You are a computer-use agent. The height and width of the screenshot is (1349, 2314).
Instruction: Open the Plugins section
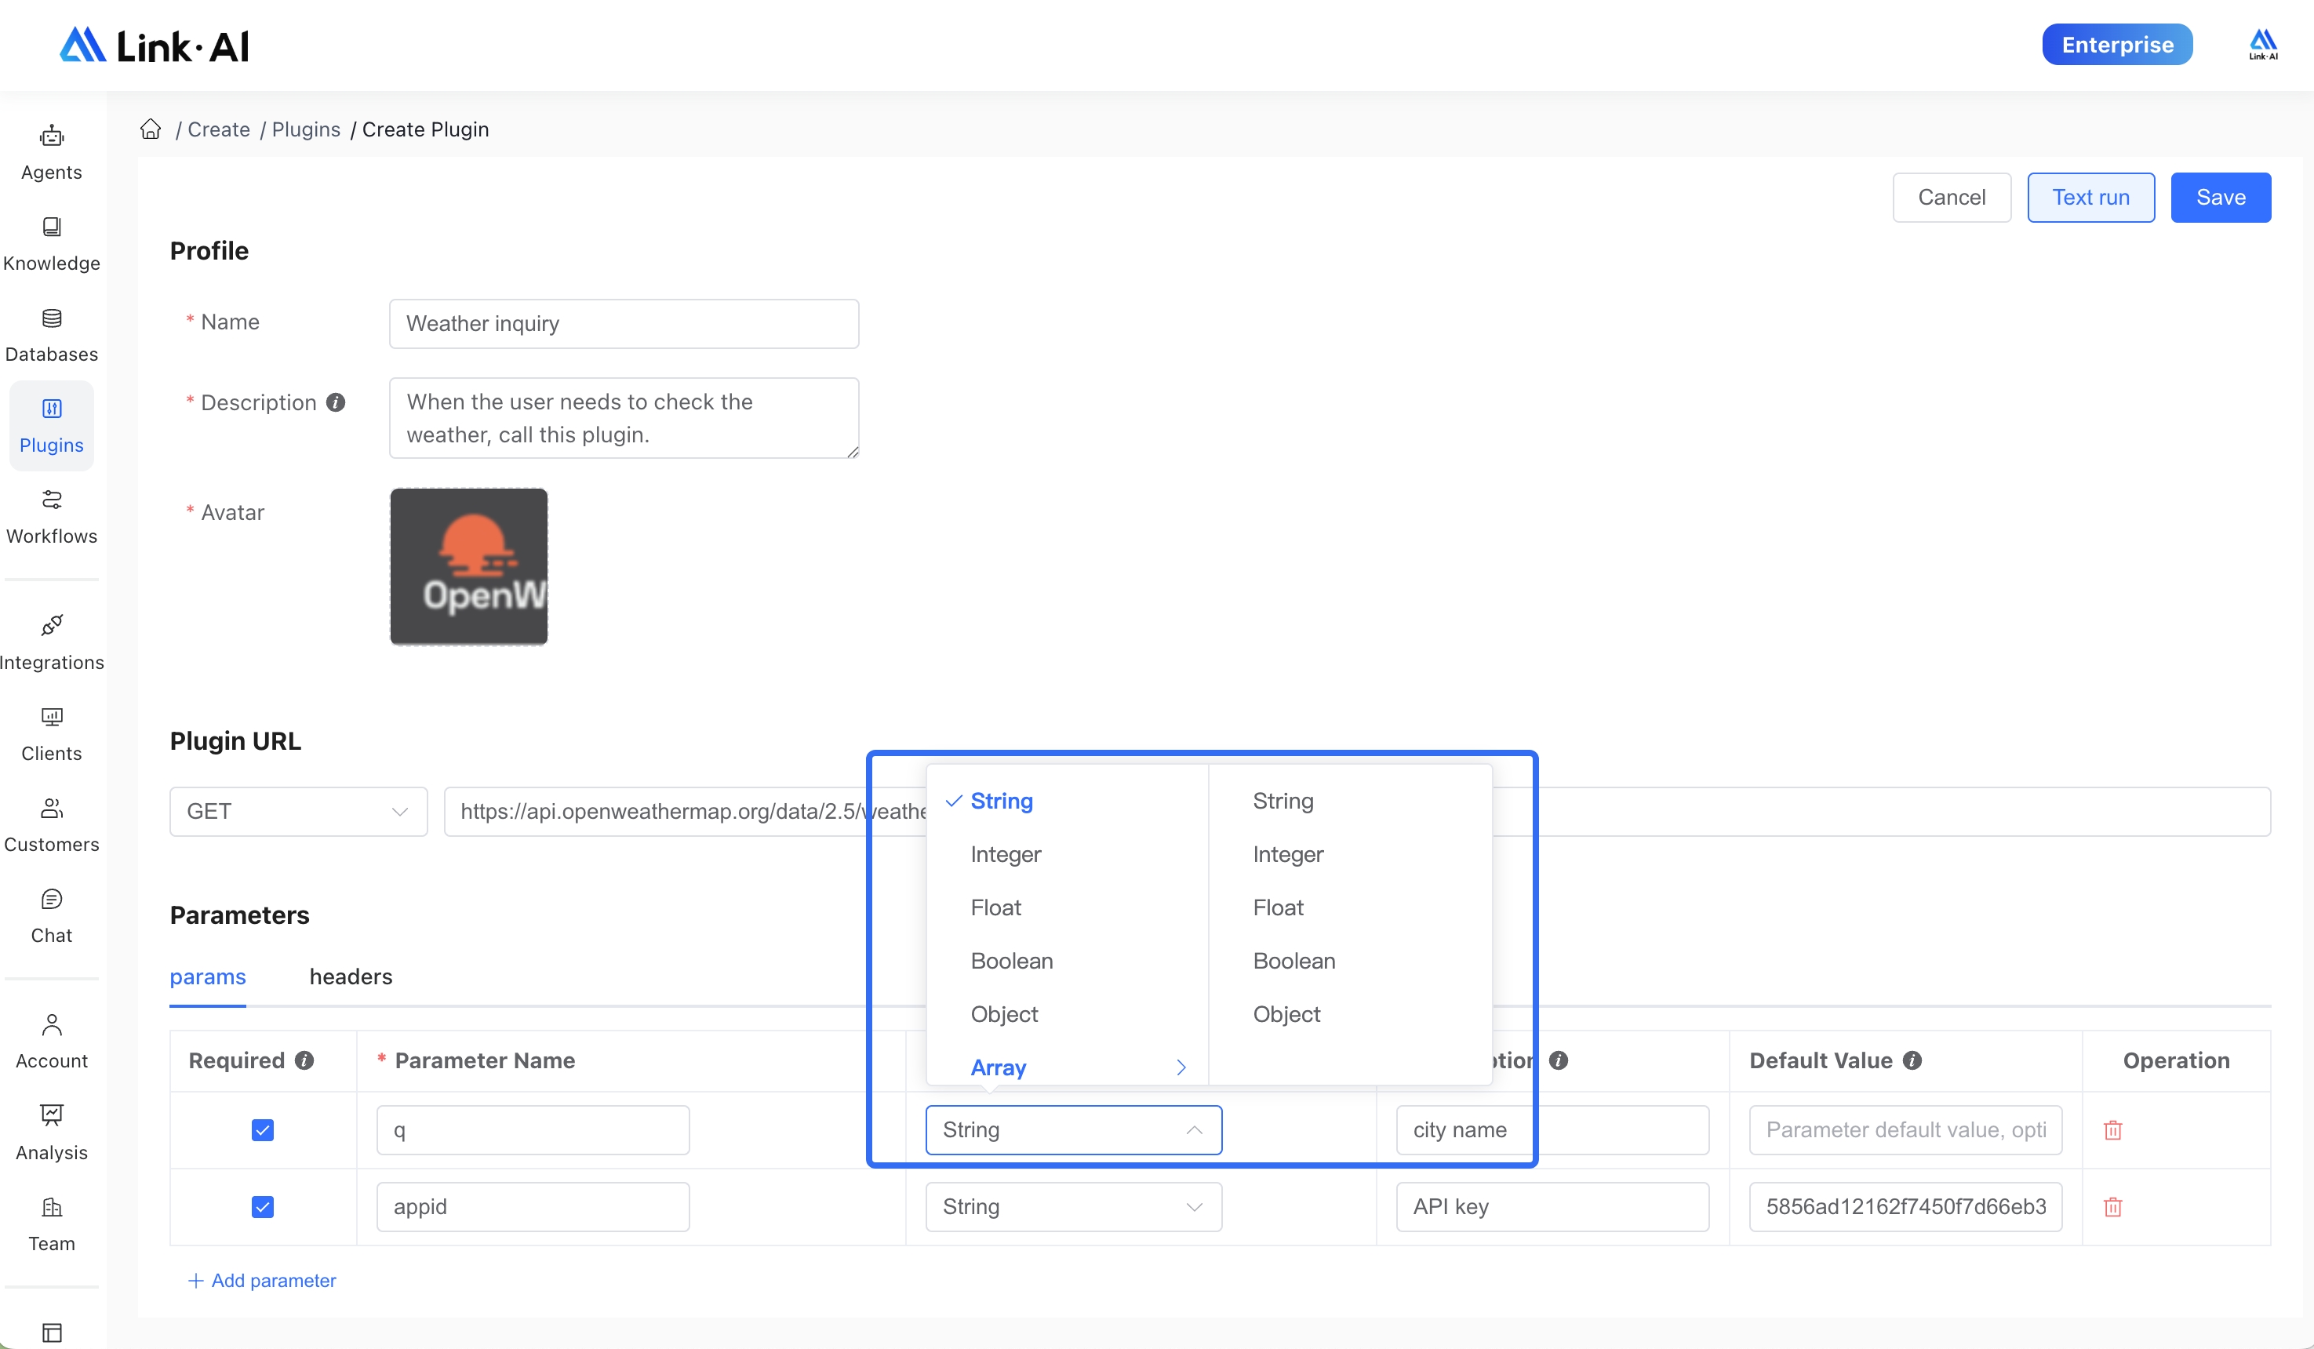click(x=52, y=426)
